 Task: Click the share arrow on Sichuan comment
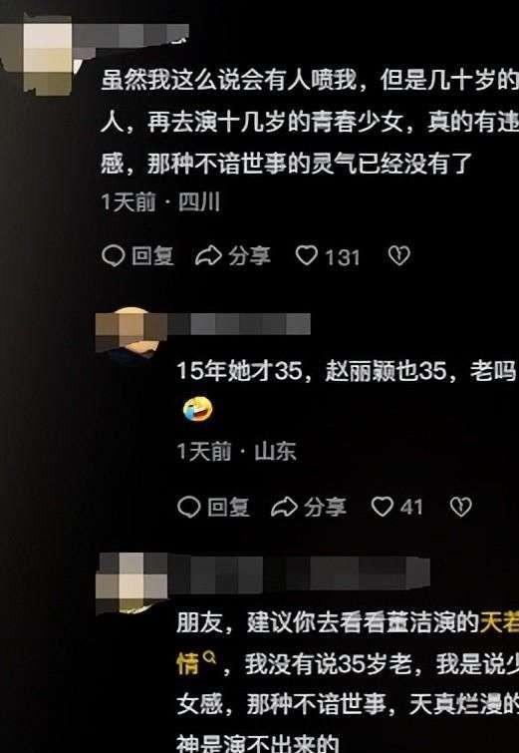click(x=208, y=256)
